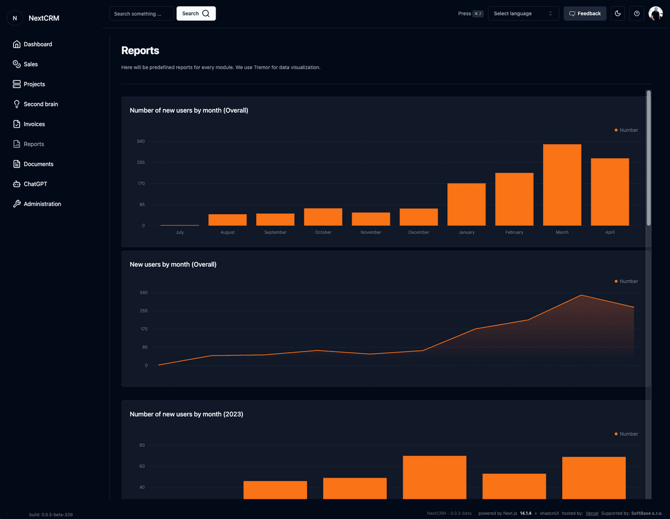Click the Invoices file-check icon
The height and width of the screenshot is (519, 670).
[17, 124]
